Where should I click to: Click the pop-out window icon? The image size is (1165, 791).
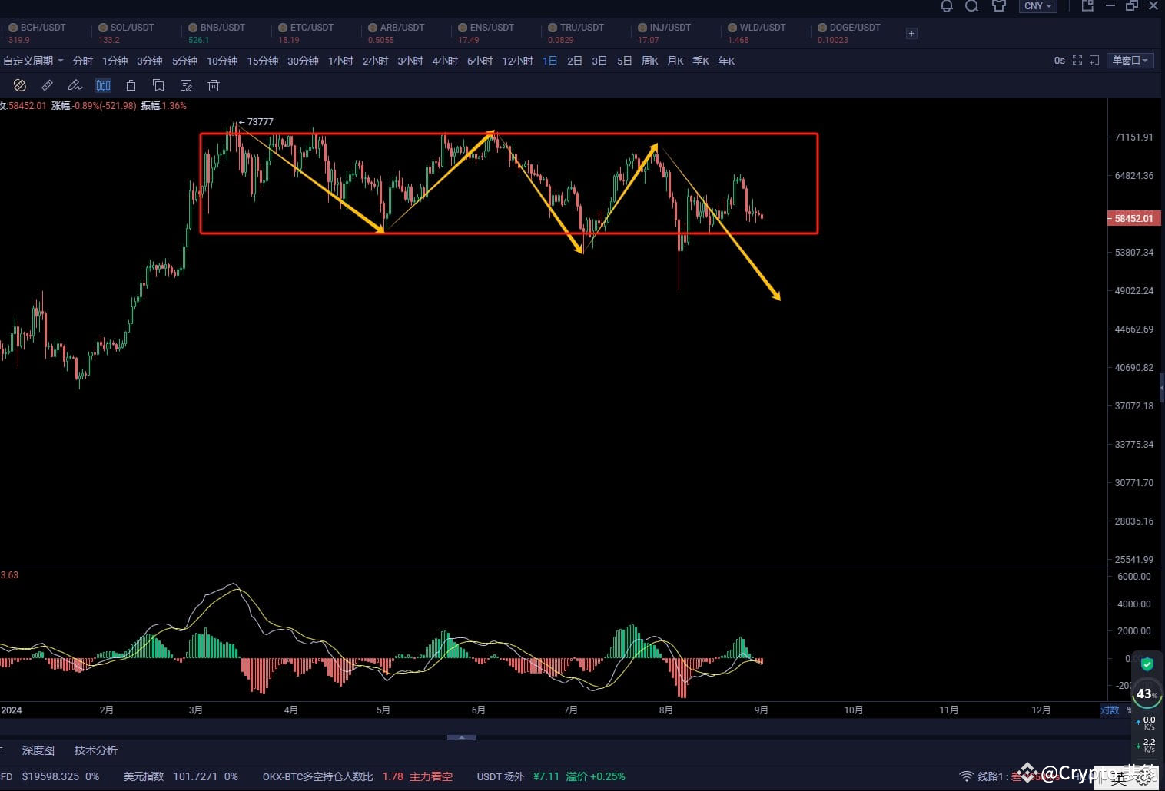[1087, 6]
